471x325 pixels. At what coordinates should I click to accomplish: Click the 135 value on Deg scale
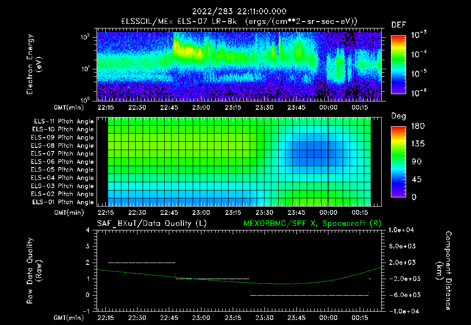[x=418, y=144]
